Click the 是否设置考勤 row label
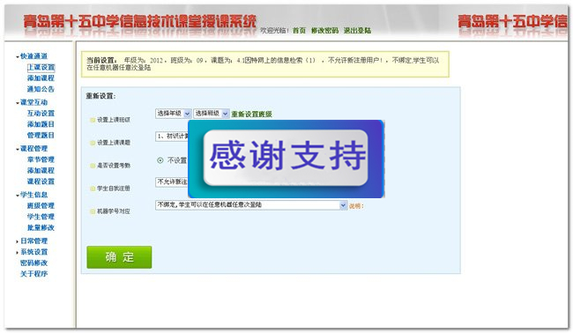 tap(114, 166)
